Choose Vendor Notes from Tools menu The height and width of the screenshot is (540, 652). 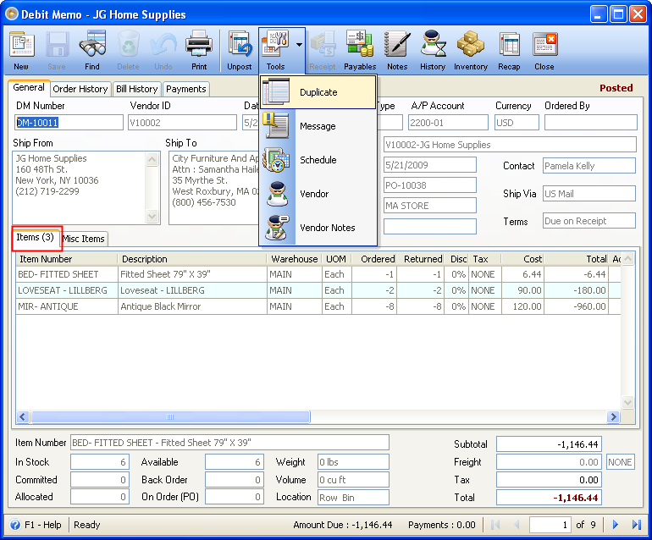click(318, 228)
